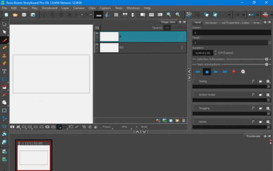This screenshot has height=171, width=273.
Task: Select the Rectangle shape tool
Action: (4, 79)
